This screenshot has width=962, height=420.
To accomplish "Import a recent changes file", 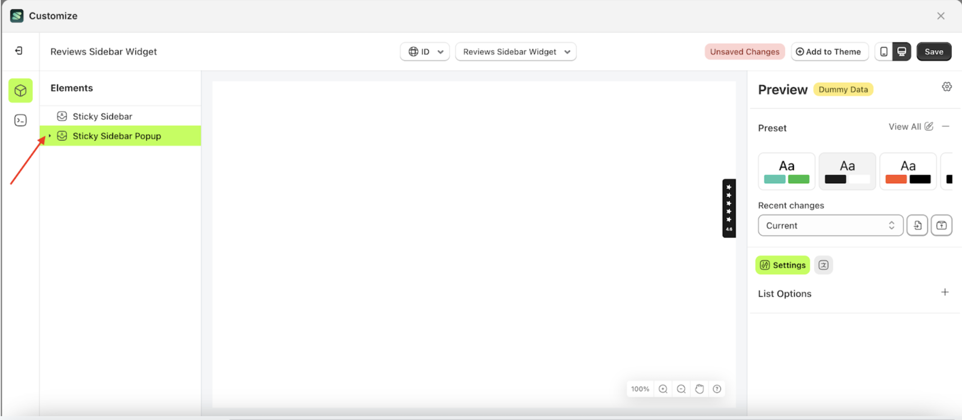I will tap(917, 225).
